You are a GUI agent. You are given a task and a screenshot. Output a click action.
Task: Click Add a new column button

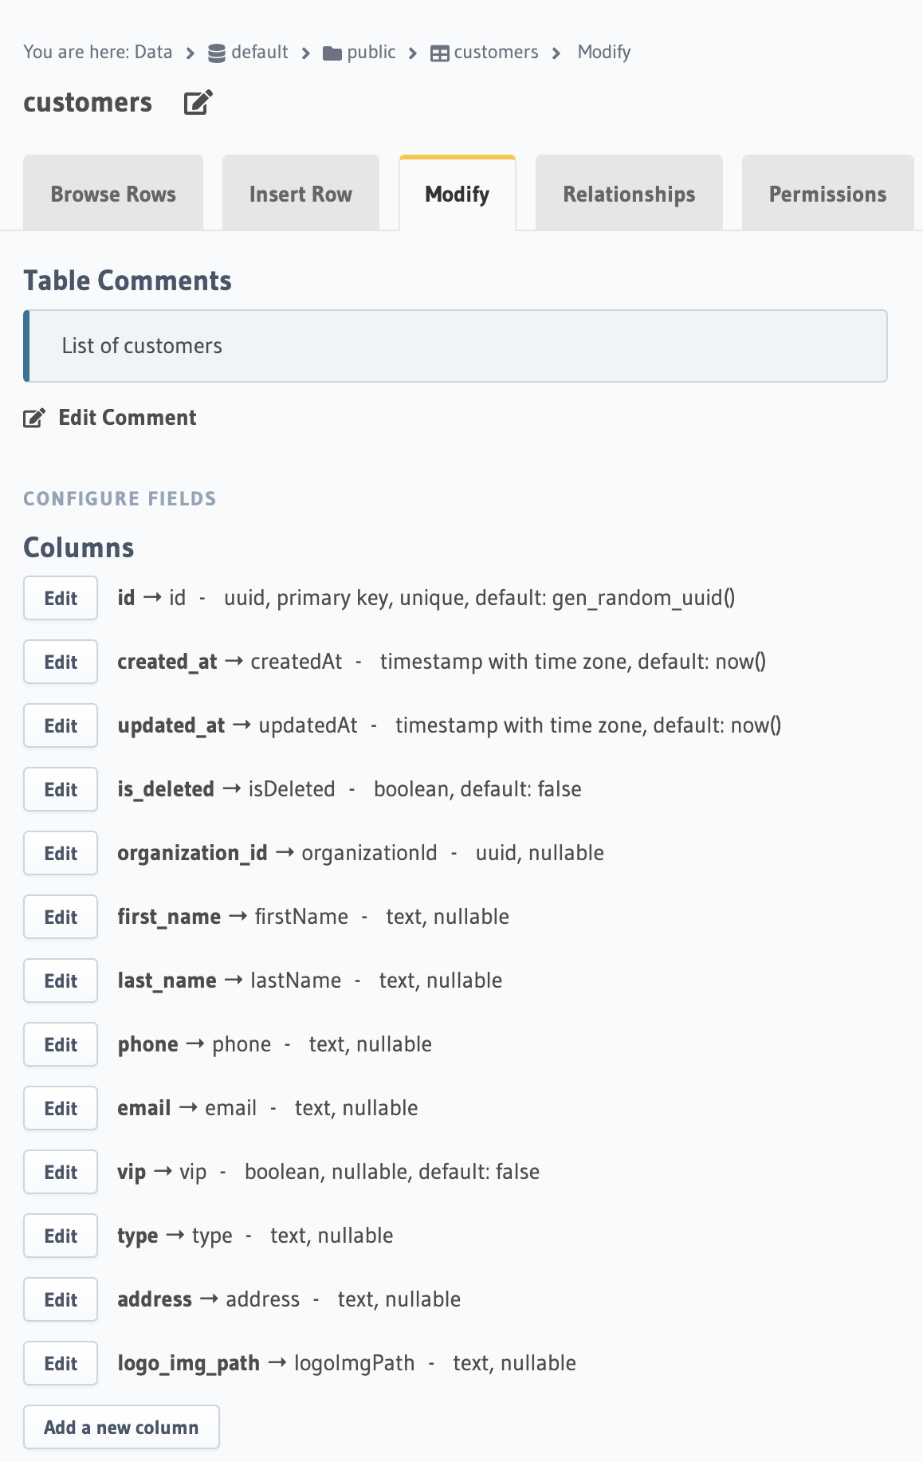[121, 1427]
